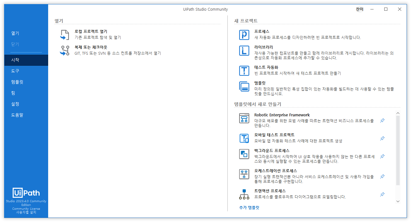Click the 테스트 자동화 title text
This screenshot has width=411, height=222.
click(266, 67)
